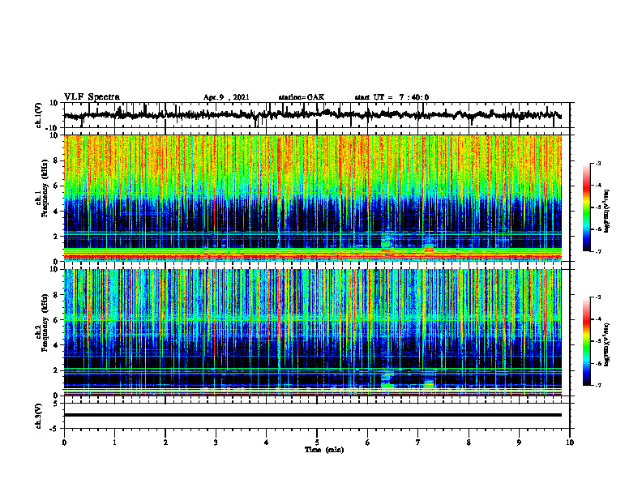
Task: Click the ch.2 frequency axis "8" kHz tick
Action: coord(56,295)
